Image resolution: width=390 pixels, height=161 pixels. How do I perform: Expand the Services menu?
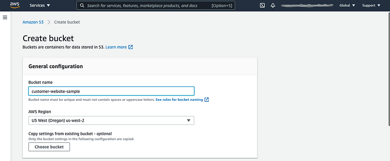(x=40, y=5)
